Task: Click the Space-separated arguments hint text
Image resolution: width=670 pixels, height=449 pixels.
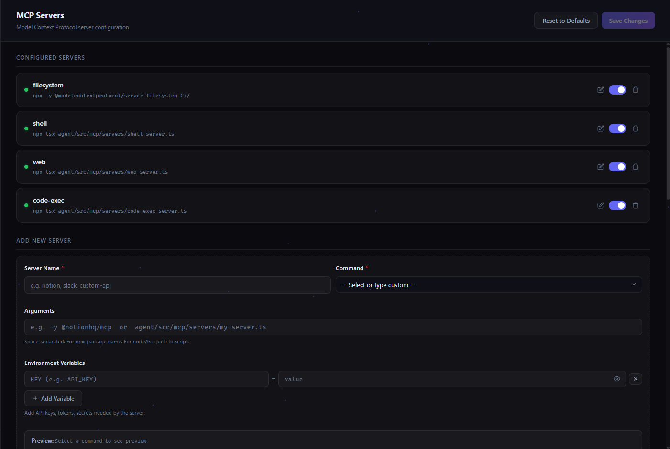Action: pos(107,342)
